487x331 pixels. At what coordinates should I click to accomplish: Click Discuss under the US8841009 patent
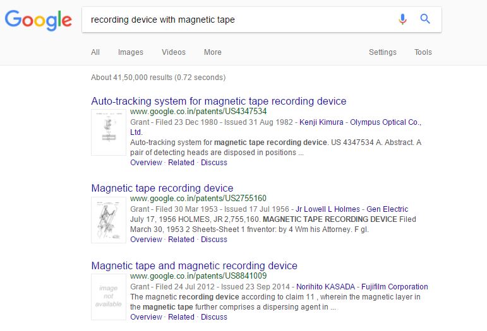[214, 317]
